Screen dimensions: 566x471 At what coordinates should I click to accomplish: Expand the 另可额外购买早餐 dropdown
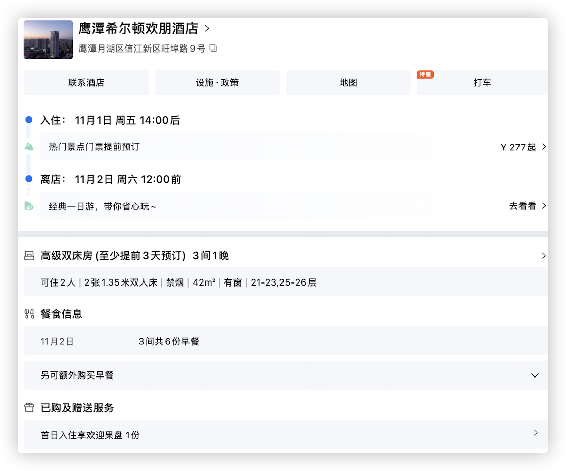coord(535,375)
